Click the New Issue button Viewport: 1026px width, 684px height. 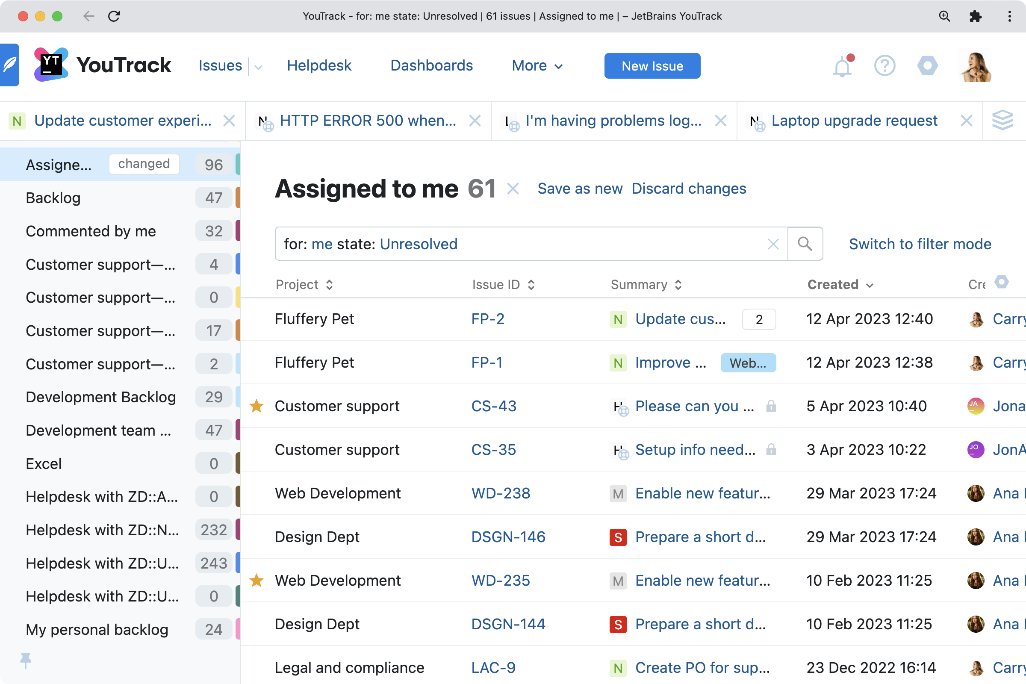pyautogui.click(x=652, y=66)
